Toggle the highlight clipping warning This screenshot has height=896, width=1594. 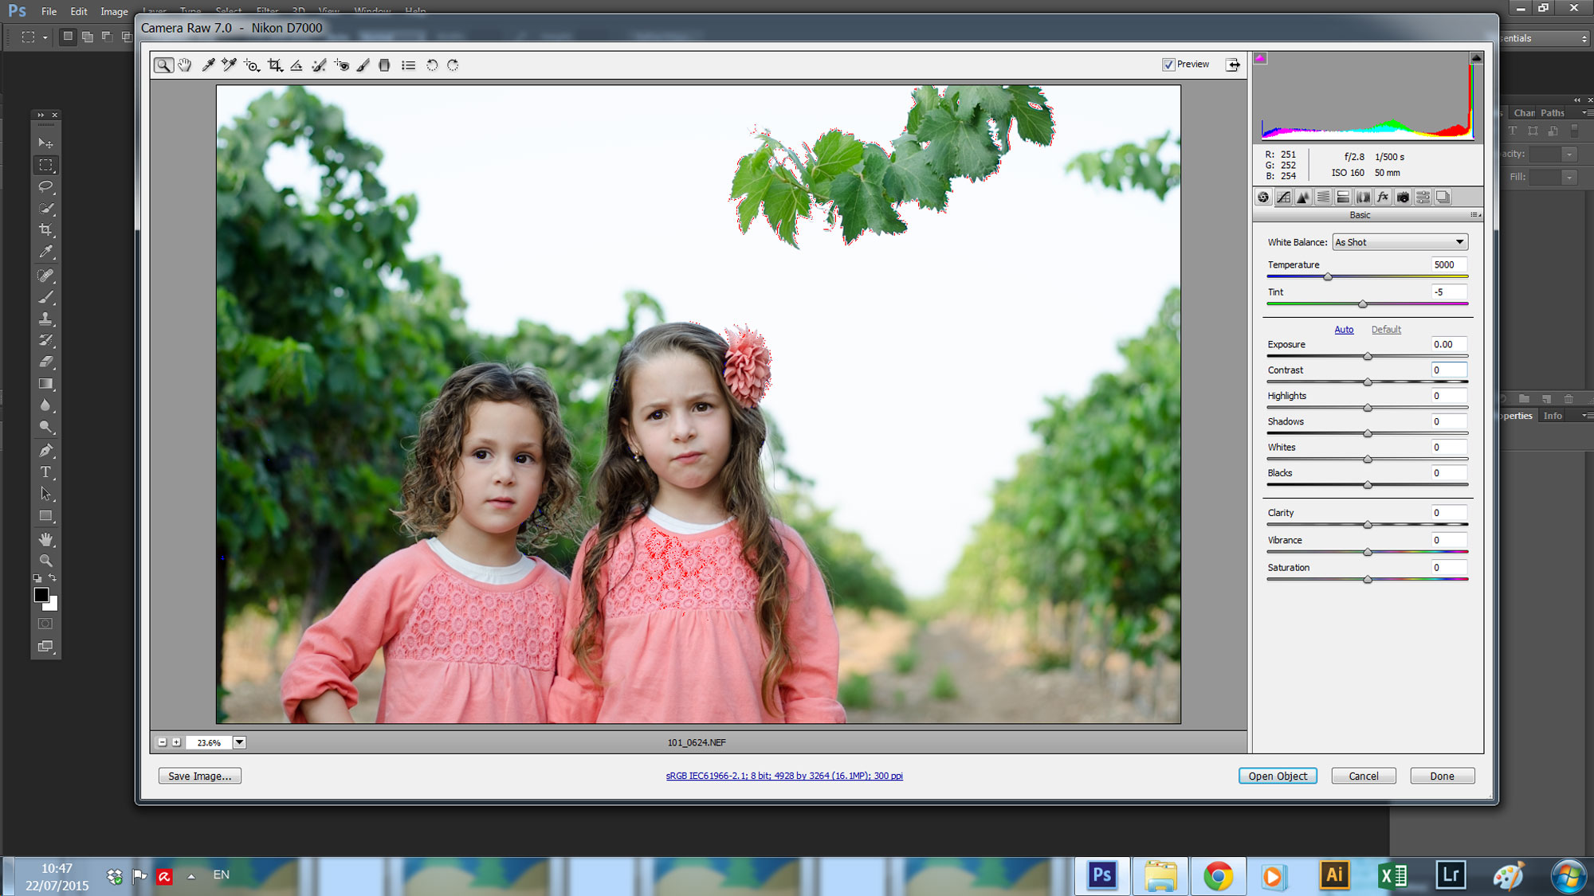pyautogui.click(x=1476, y=58)
